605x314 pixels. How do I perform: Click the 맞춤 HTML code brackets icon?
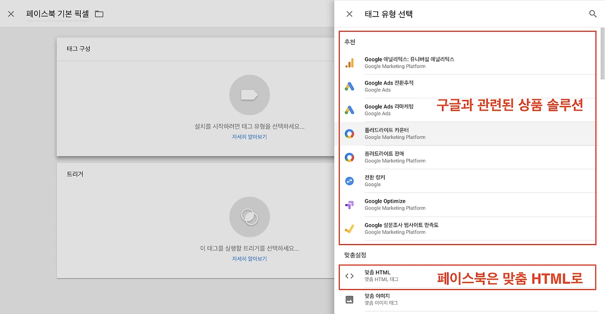349,276
